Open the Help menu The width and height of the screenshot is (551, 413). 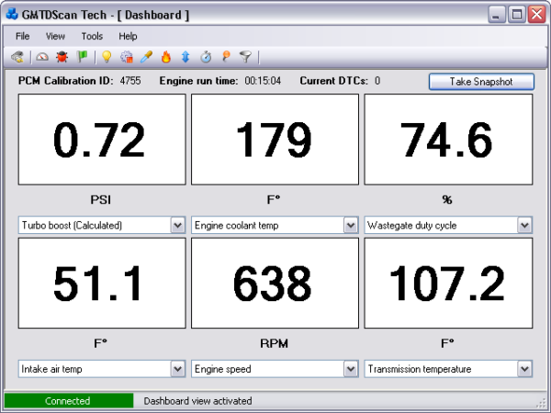(x=128, y=36)
